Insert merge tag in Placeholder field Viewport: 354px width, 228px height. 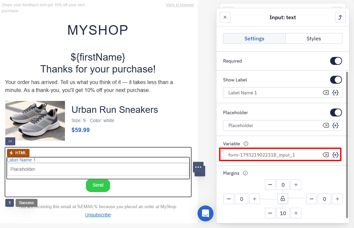point(335,125)
